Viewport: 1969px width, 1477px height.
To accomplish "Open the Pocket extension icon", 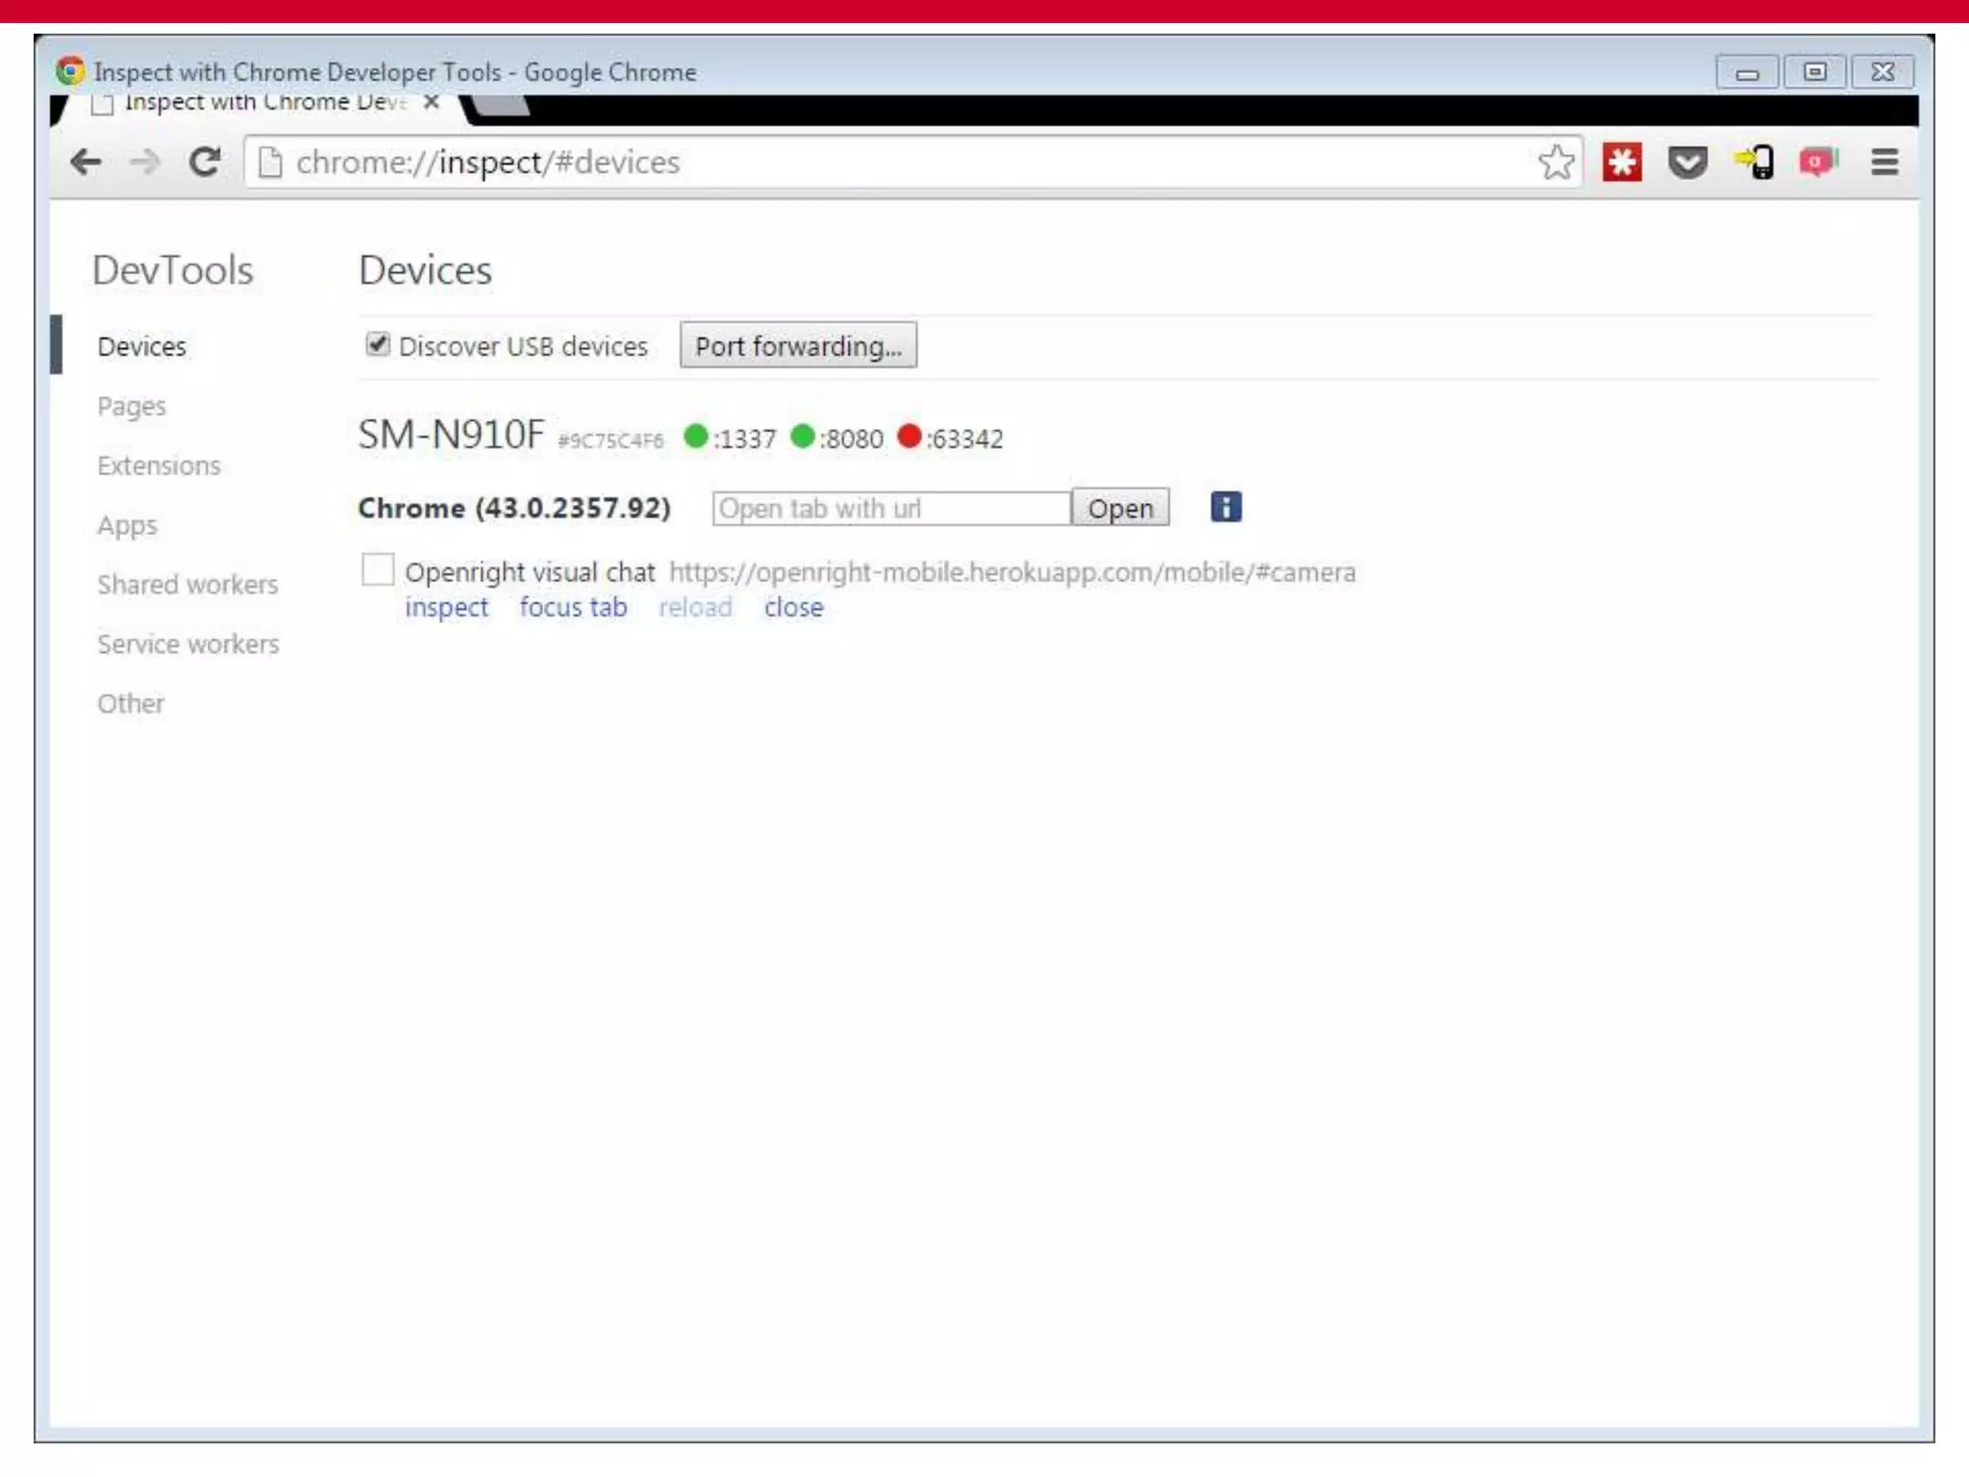I will pyautogui.click(x=1687, y=162).
